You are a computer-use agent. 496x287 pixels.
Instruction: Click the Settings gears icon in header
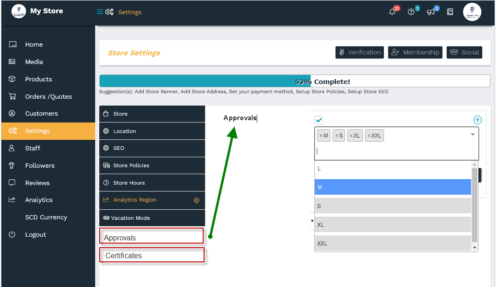click(x=109, y=12)
